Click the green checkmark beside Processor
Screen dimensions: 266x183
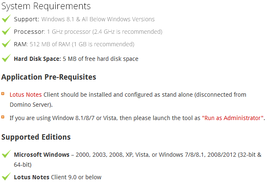click(x=6, y=31)
